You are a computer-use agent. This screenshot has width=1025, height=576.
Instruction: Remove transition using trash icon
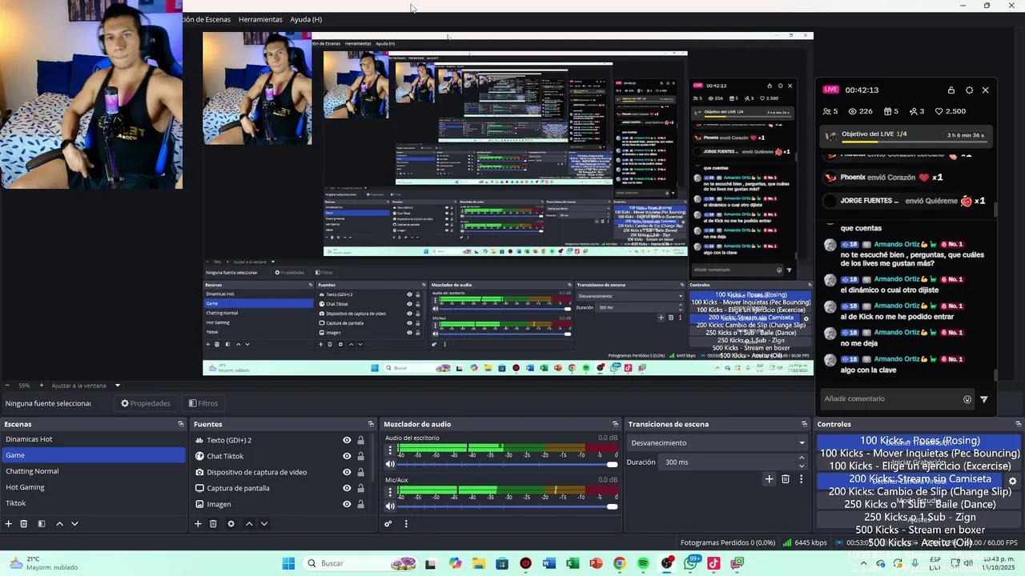pyautogui.click(x=786, y=479)
